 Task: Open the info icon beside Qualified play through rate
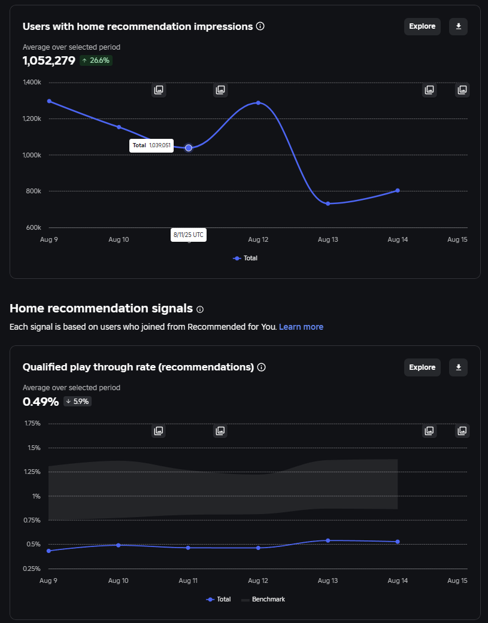pyautogui.click(x=262, y=367)
